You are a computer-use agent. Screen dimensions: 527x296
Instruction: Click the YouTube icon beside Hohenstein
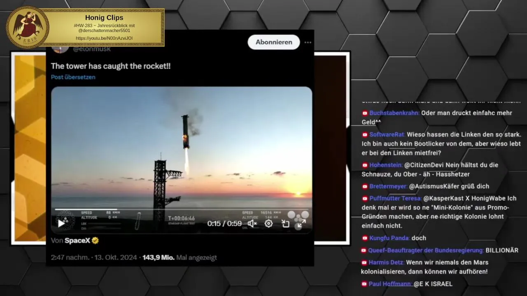pos(365,165)
